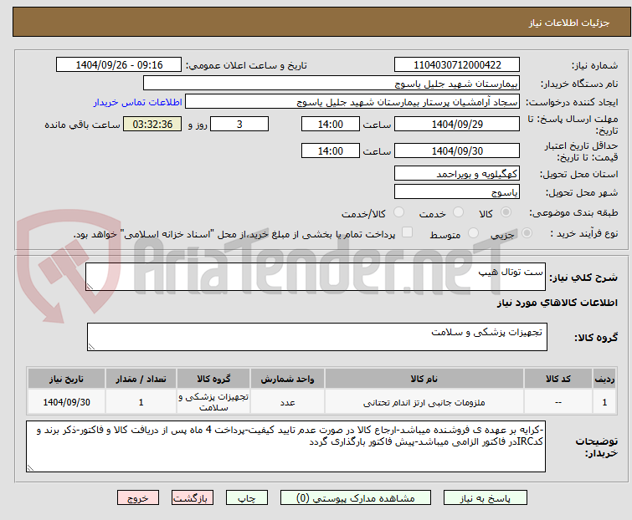Click the buyer name field بیمارستان شهید جلیل یاسوج
The width and height of the screenshot is (632, 520).
(331, 84)
